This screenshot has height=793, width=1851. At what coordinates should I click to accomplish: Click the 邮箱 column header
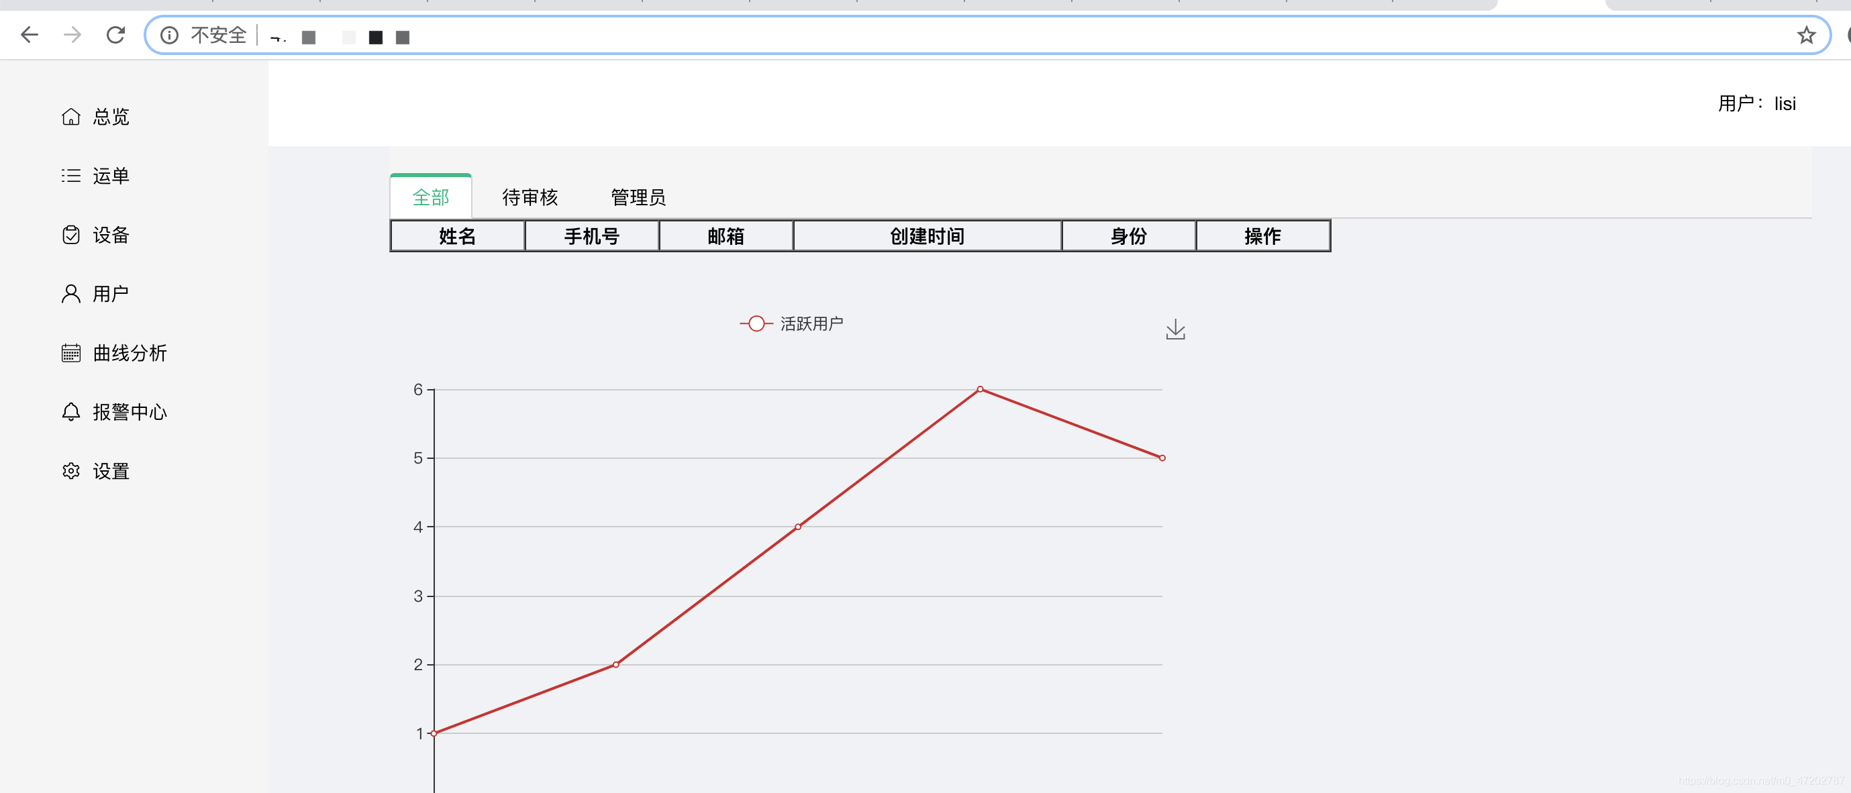point(726,236)
